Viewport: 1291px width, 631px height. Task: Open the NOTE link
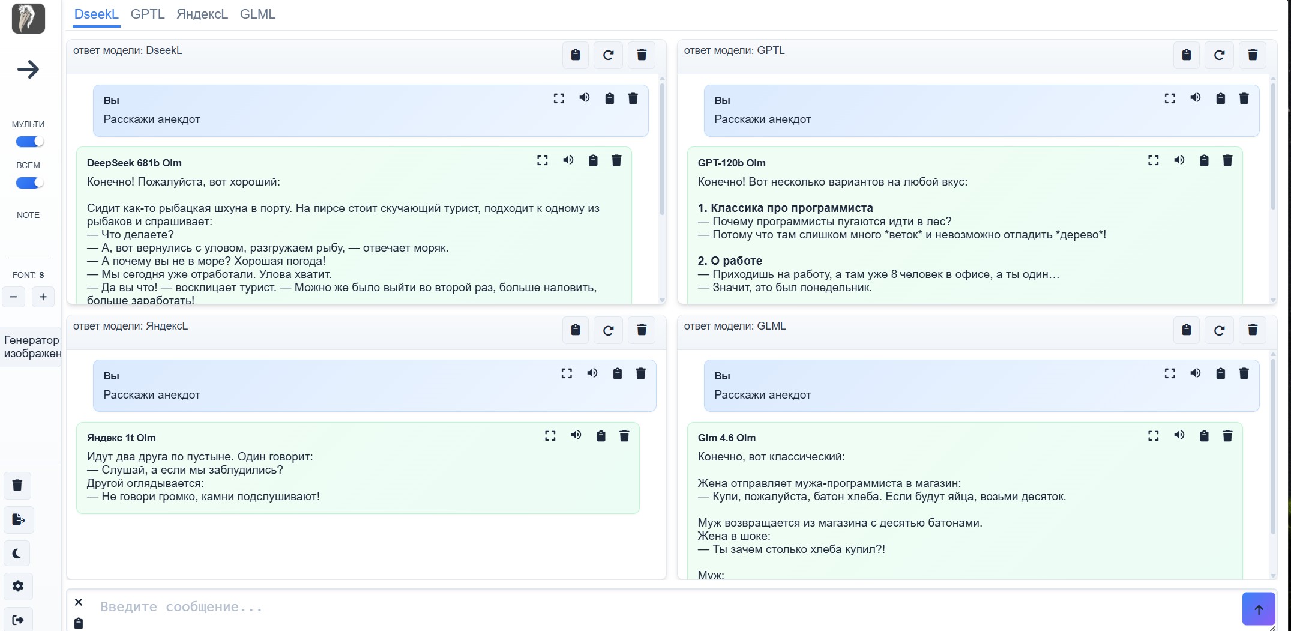[x=28, y=215]
